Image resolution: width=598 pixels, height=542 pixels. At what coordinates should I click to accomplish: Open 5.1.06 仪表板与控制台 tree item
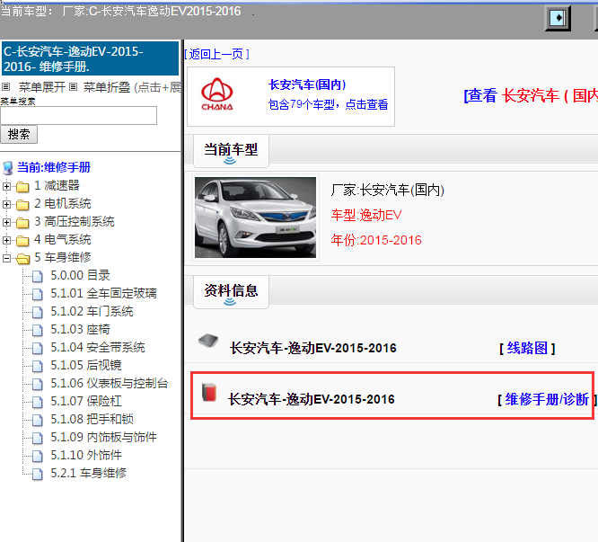point(109,383)
